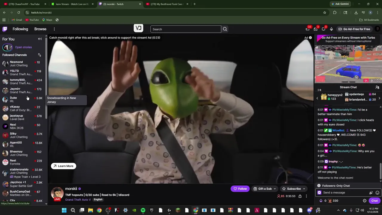Open the Bits cheer icon in chat box
The image size is (382, 215).
371,193
